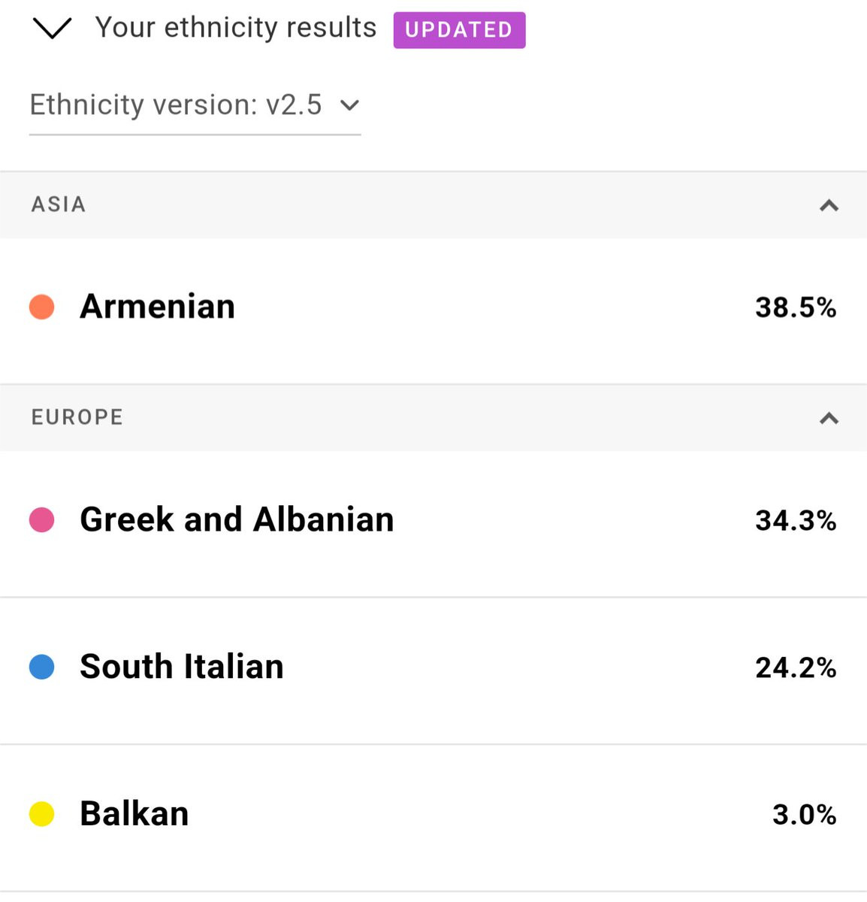
Task: Collapse the EUROPE region group
Action: [x=829, y=418]
